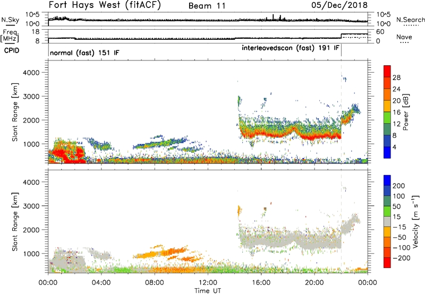Click the '2000' tick in the velocity panel
Screen dimensions: 425x294
pos(31,230)
